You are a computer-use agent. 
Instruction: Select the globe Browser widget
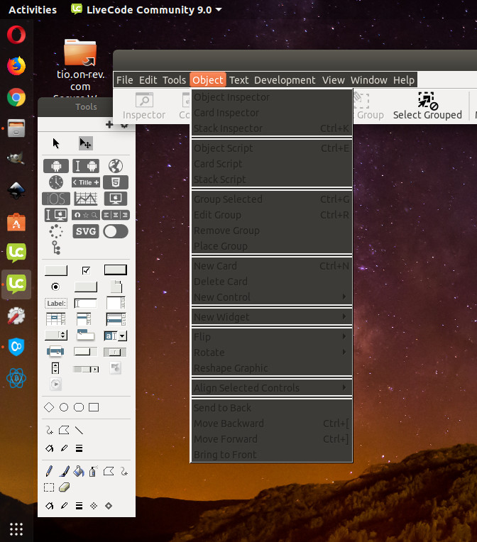coord(116,166)
